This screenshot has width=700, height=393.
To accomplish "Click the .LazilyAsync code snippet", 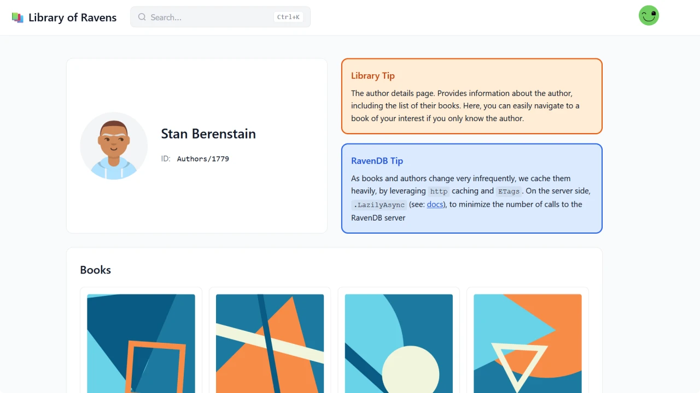I will pyautogui.click(x=379, y=205).
